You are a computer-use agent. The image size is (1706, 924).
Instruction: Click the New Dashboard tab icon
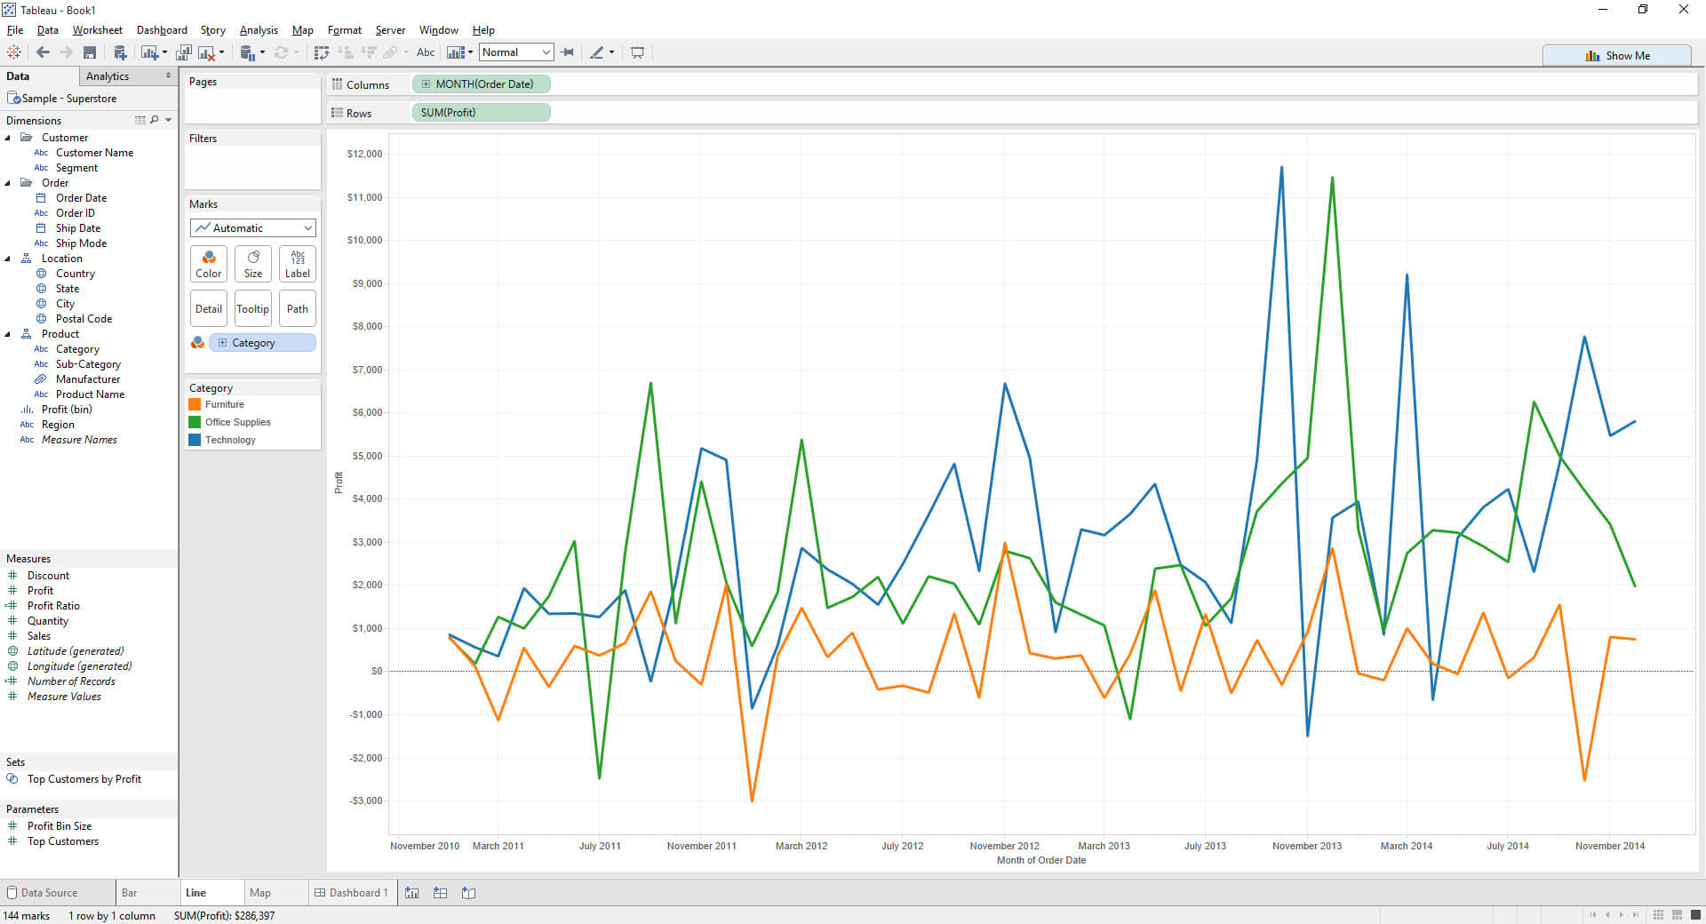pos(440,893)
